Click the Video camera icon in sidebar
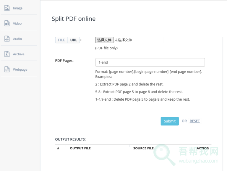 7,23
